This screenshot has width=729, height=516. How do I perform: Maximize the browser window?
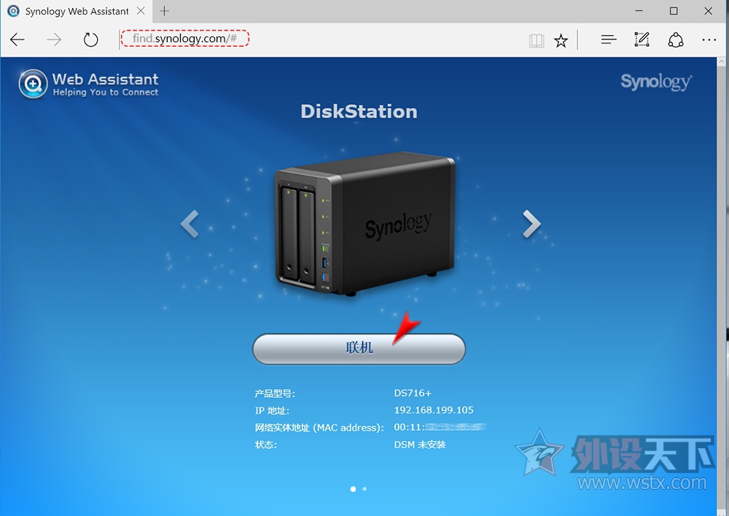click(674, 11)
